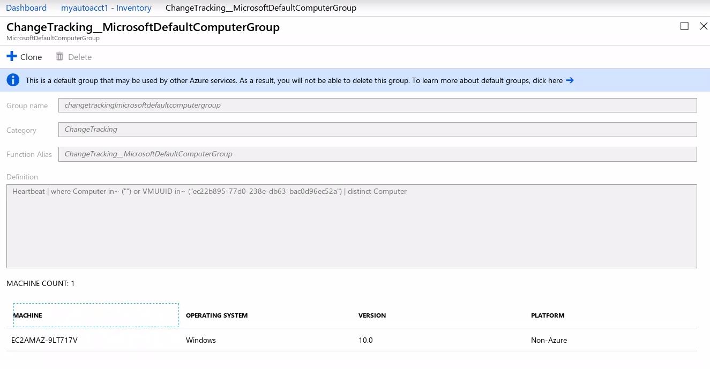
Task: Click the Group name field
Action: 377,106
